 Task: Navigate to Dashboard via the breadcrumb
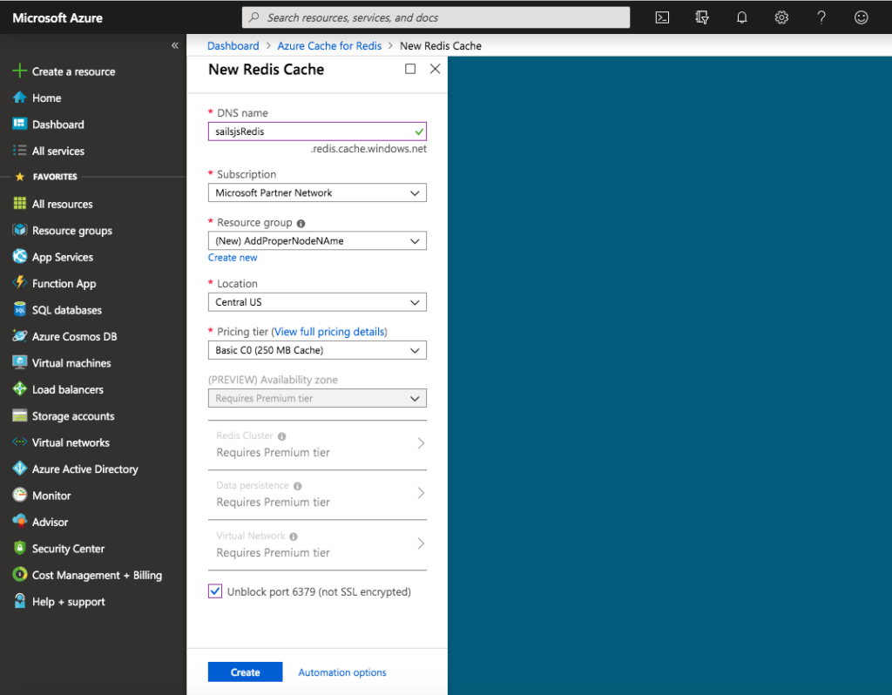[x=233, y=45]
